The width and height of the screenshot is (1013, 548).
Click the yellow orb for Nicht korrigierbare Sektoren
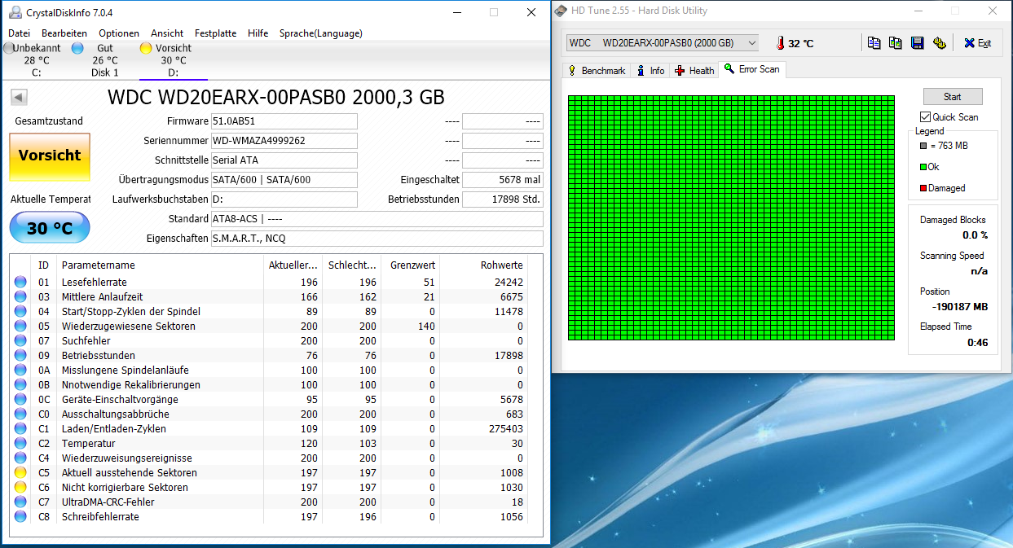(20, 488)
